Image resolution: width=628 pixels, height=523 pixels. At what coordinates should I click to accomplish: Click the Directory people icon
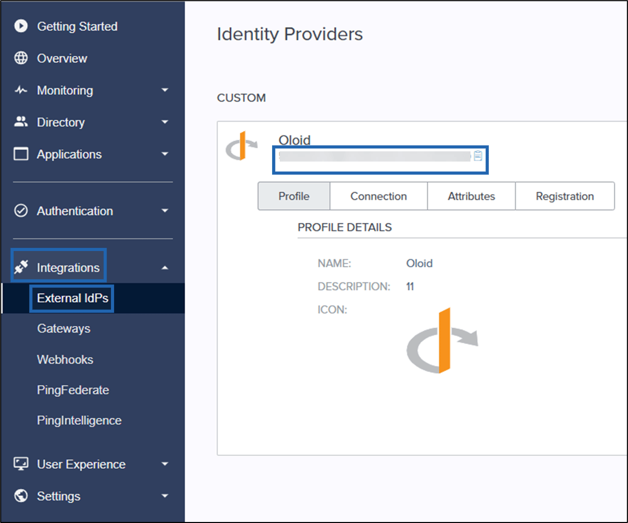click(21, 122)
